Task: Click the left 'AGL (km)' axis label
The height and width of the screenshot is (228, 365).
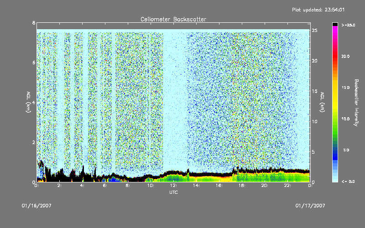Action: (28, 102)
